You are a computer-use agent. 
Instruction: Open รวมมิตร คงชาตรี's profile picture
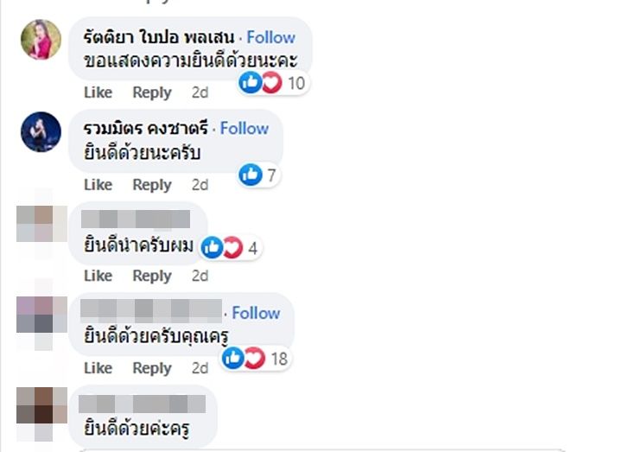click(41, 132)
